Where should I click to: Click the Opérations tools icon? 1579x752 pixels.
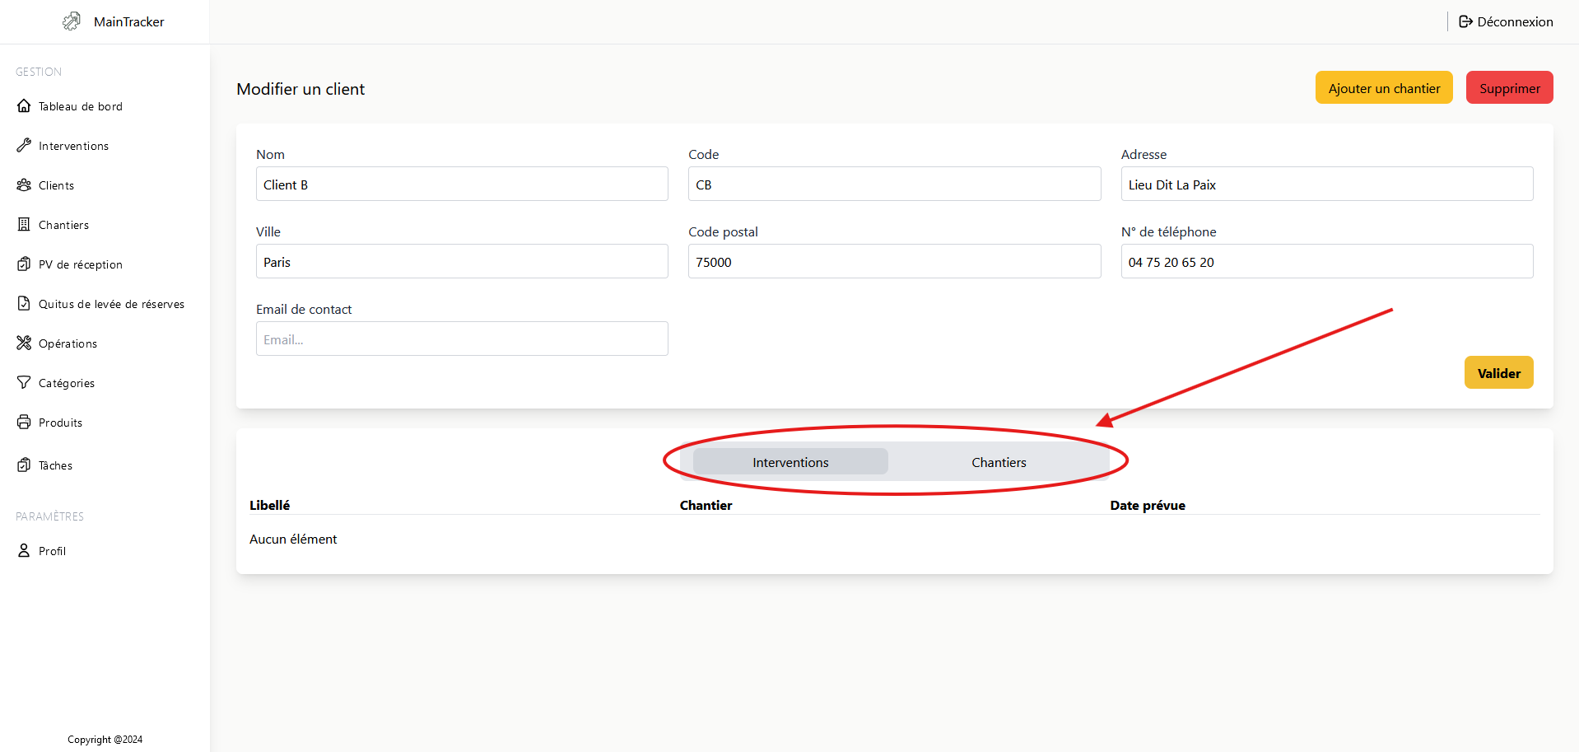(x=24, y=343)
